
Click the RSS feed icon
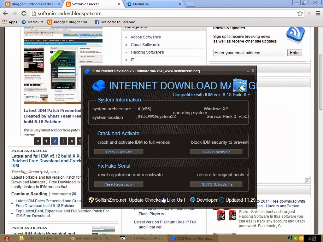point(295,34)
